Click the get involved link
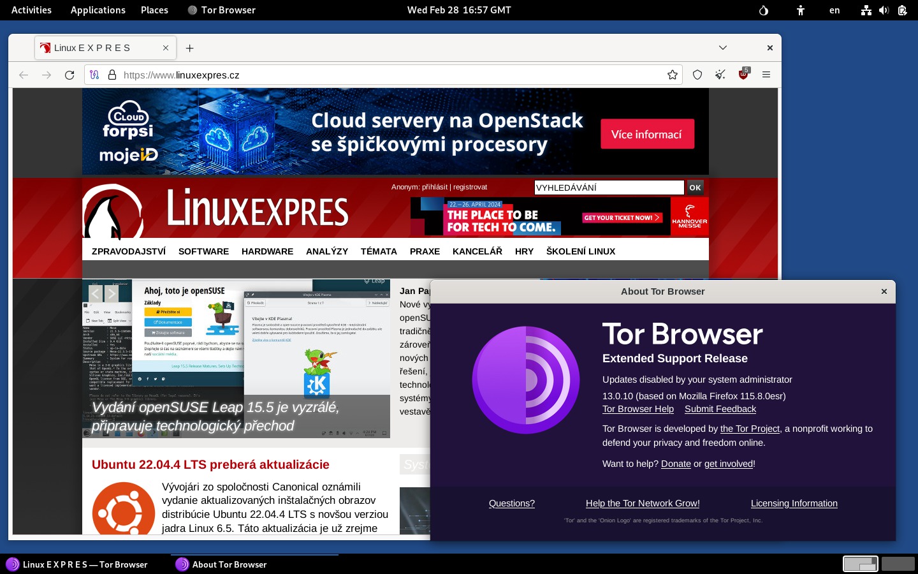The height and width of the screenshot is (574, 918). [729, 464]
